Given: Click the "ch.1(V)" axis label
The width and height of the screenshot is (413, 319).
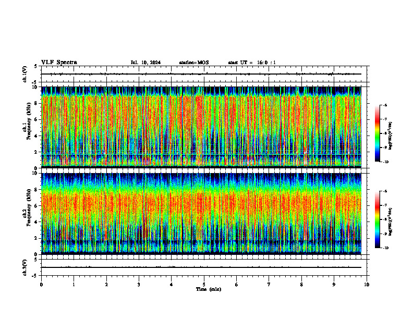Looking at the screenshot, I should pos(25,74).
